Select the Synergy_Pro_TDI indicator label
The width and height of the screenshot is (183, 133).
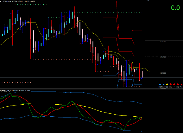6,91
